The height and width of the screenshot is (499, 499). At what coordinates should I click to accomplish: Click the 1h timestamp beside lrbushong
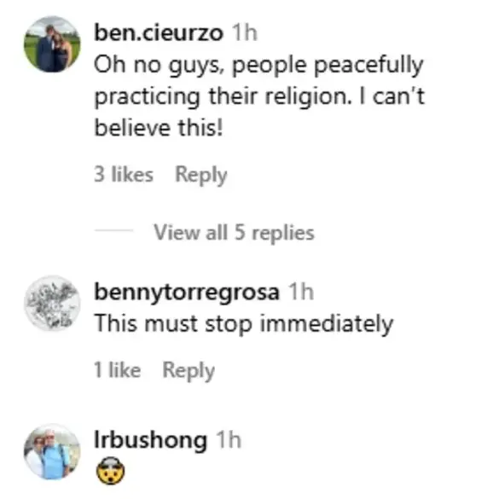coord(229,440)
